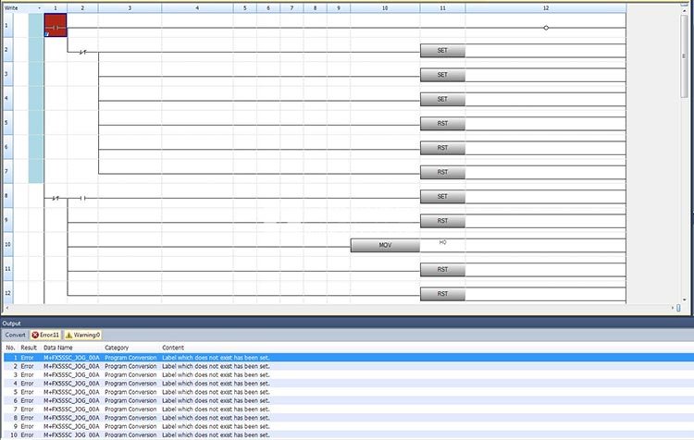The height and width of the screenshot is (440, 694).
Task: Click the down arrow of the ladder vertical scrollbar
Action: 684,299
